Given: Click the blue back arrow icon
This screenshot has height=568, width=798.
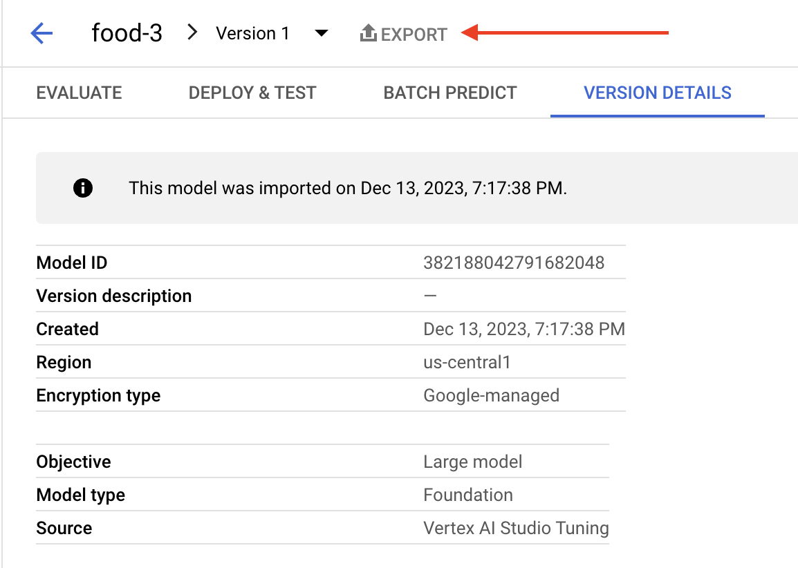Looking at the screenshot, I should click(41, 34).
